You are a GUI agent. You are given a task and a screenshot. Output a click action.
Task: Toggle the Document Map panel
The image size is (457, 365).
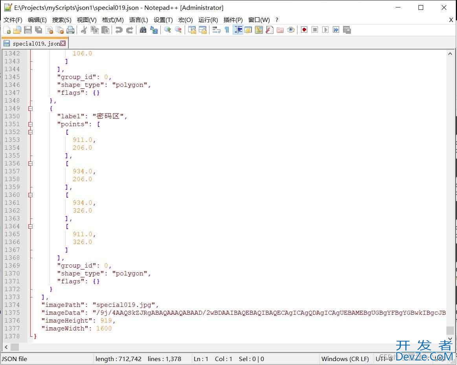pyautogui.click(x=259, y=30)
